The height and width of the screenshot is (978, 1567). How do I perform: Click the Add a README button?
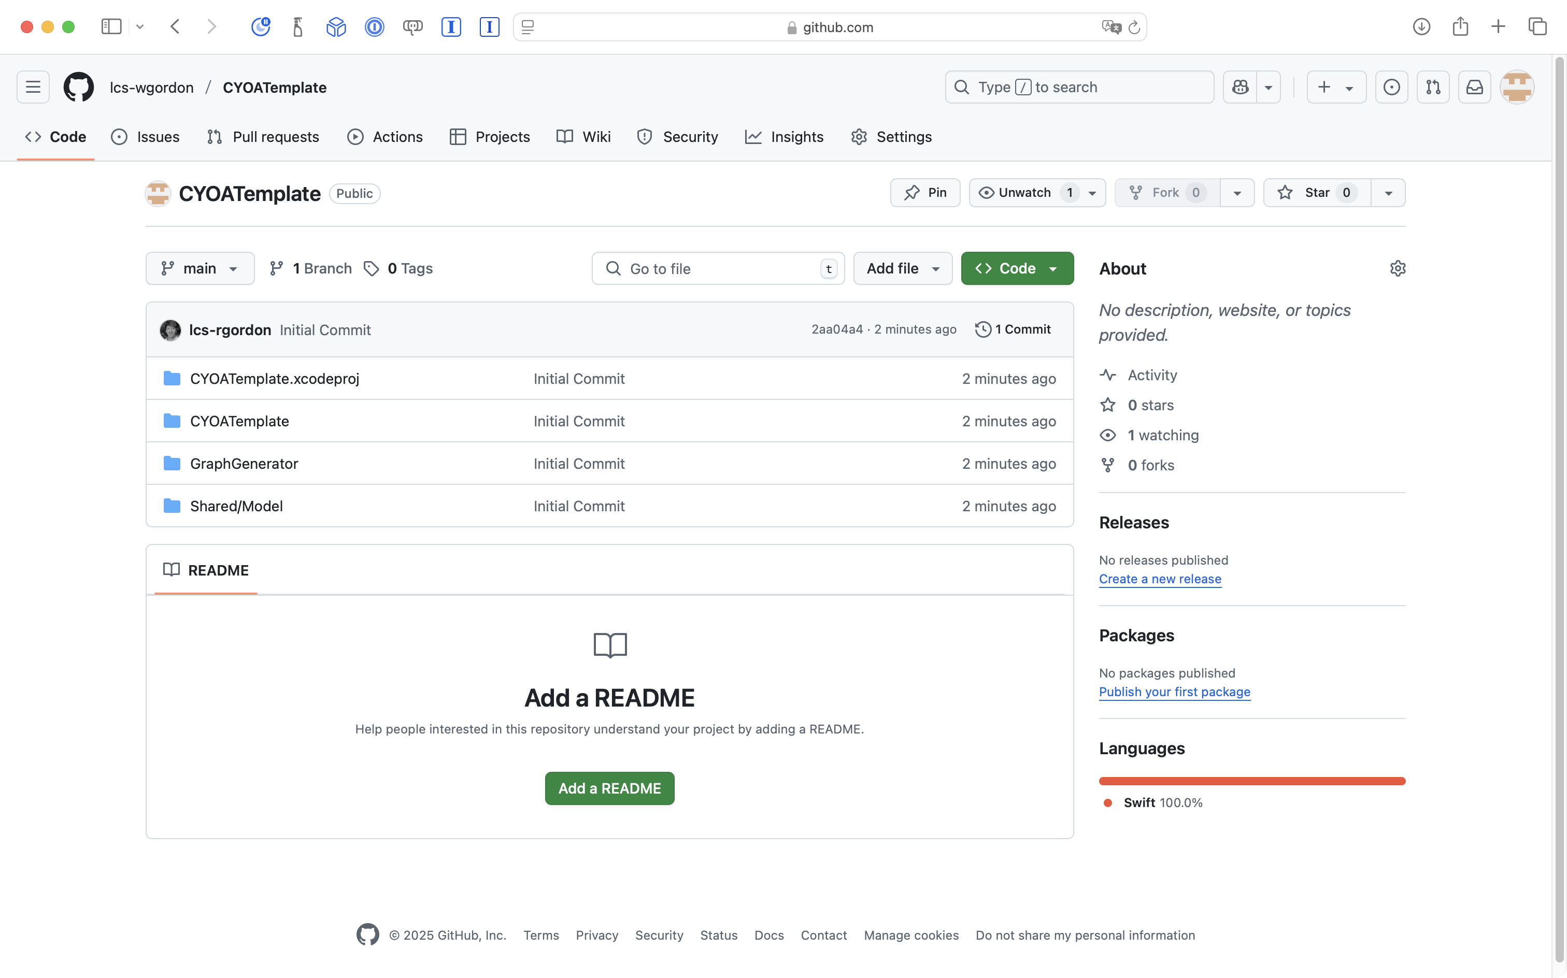point(609,788)
